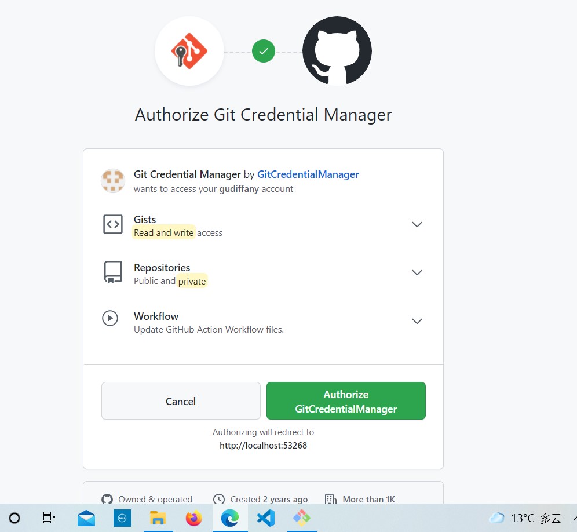
Task: Open the Git app icon in taskbar
Action: 302,518
